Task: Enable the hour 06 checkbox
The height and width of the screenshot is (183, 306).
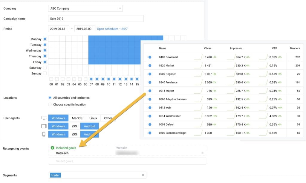Action: click(x=85, y=79)
